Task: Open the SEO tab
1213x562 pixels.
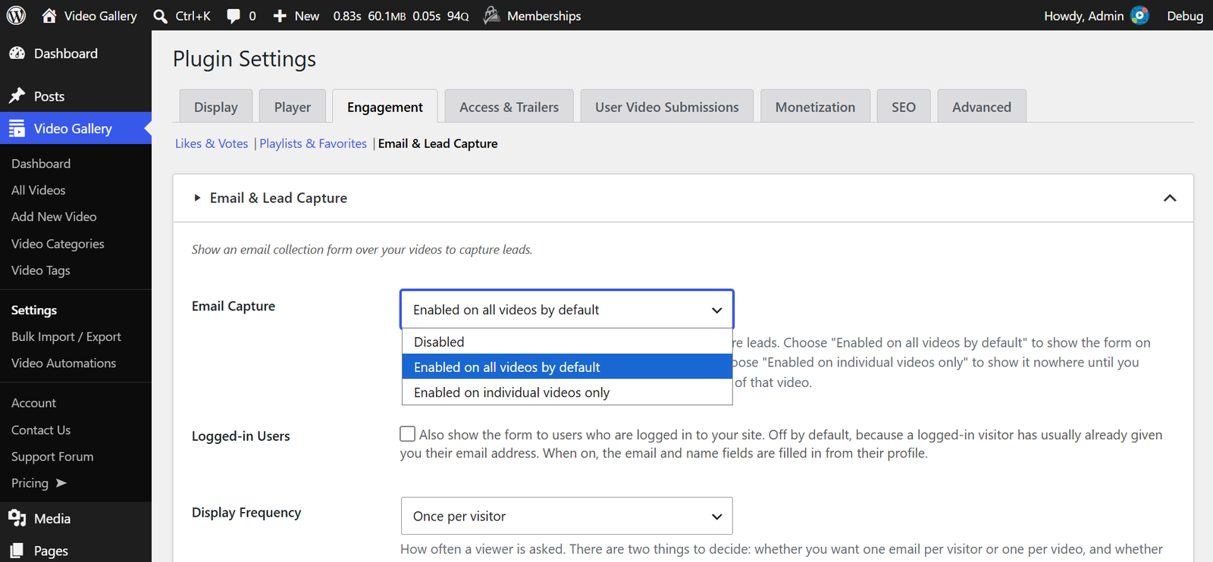Action: (x=904, y=107)
